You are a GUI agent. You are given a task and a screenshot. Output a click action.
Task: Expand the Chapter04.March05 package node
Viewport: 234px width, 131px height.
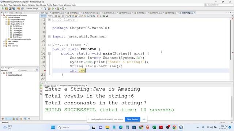[x=6, y=20]
